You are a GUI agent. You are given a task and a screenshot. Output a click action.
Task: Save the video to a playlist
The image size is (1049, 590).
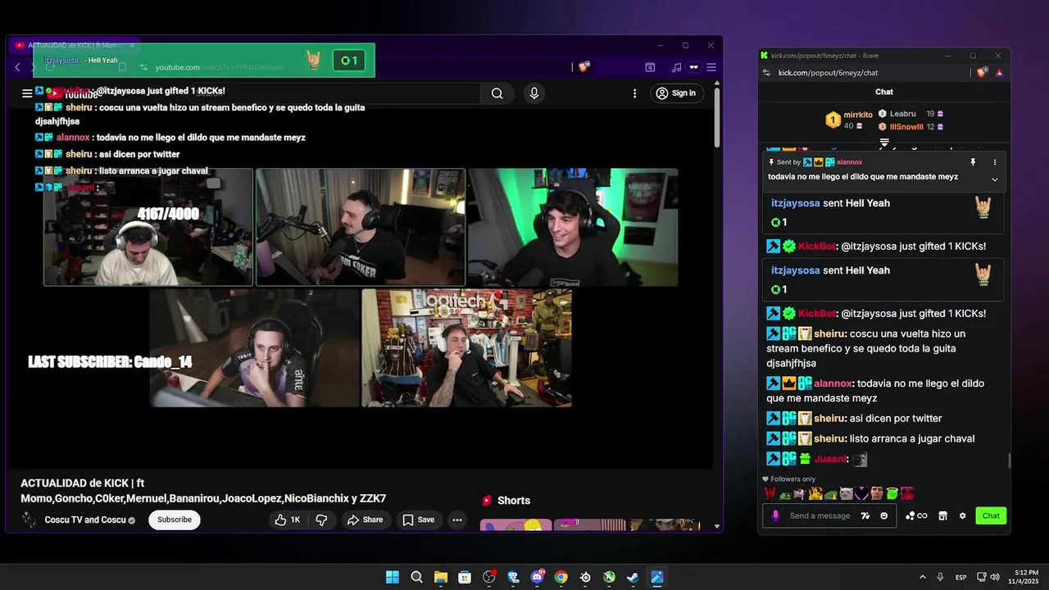coord(419,520)
